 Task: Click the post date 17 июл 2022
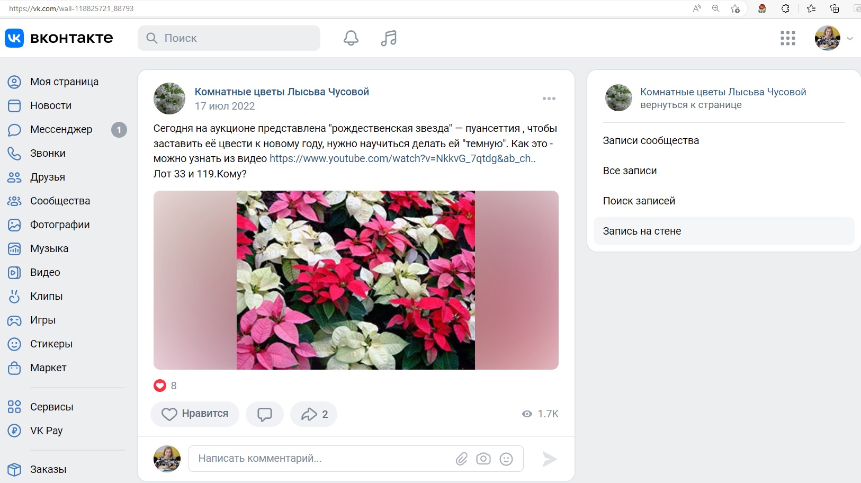[x=225, y=106]
